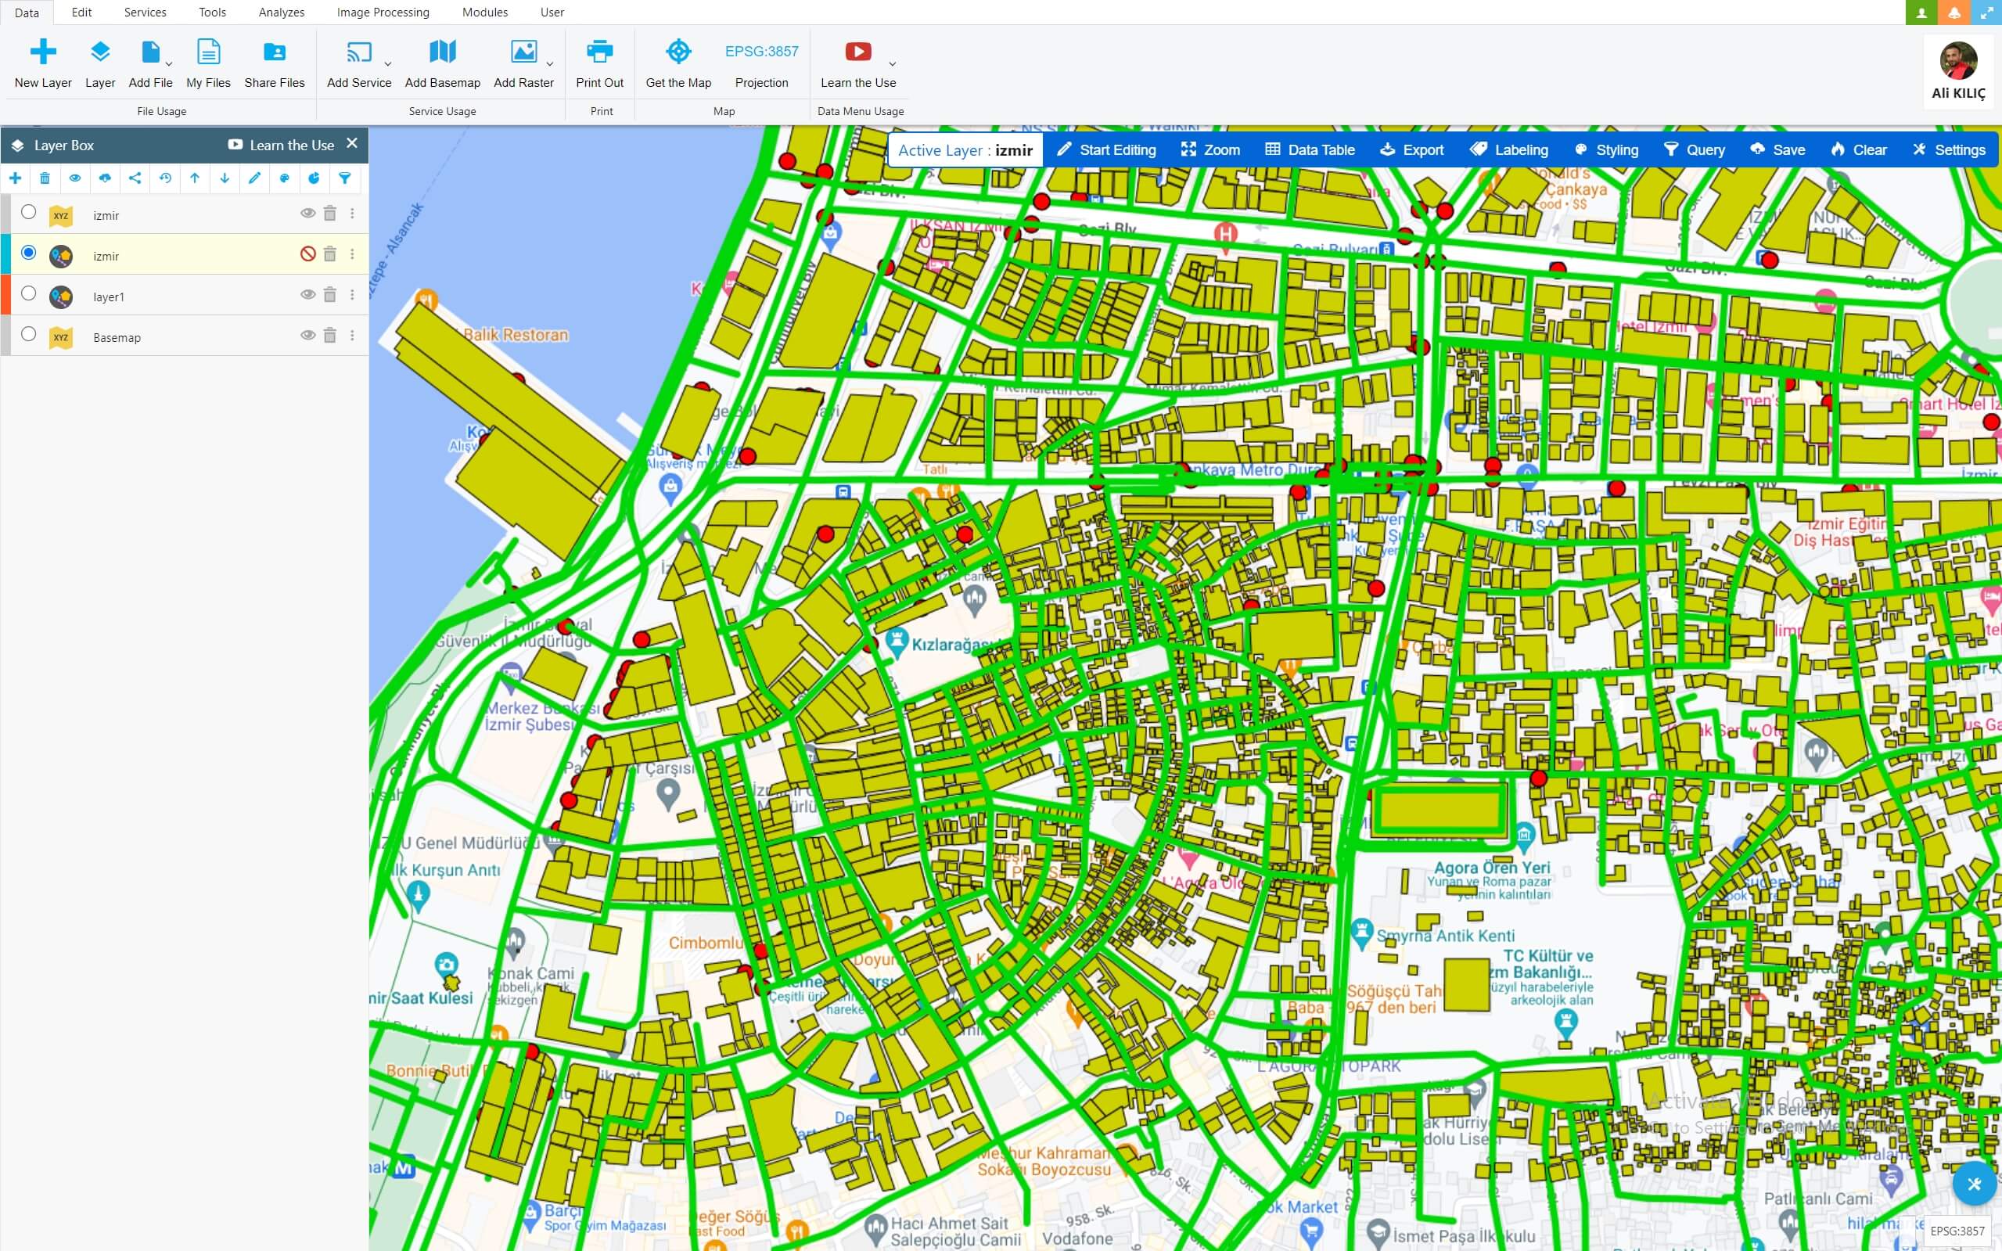Viewport: 2002px width, 1251px height.
Task: Toggle visibility eye of XYZ izmir layer
Action: pyautogui.click(x=307, y=214)
